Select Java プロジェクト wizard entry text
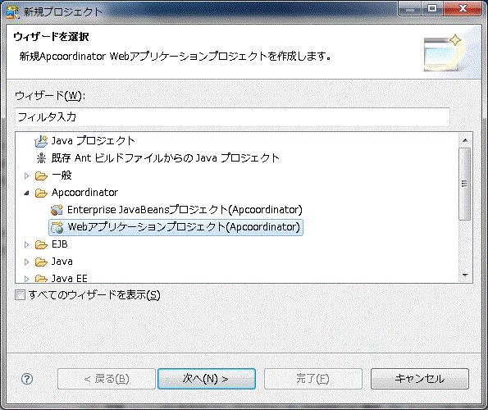 coord(93,141)
